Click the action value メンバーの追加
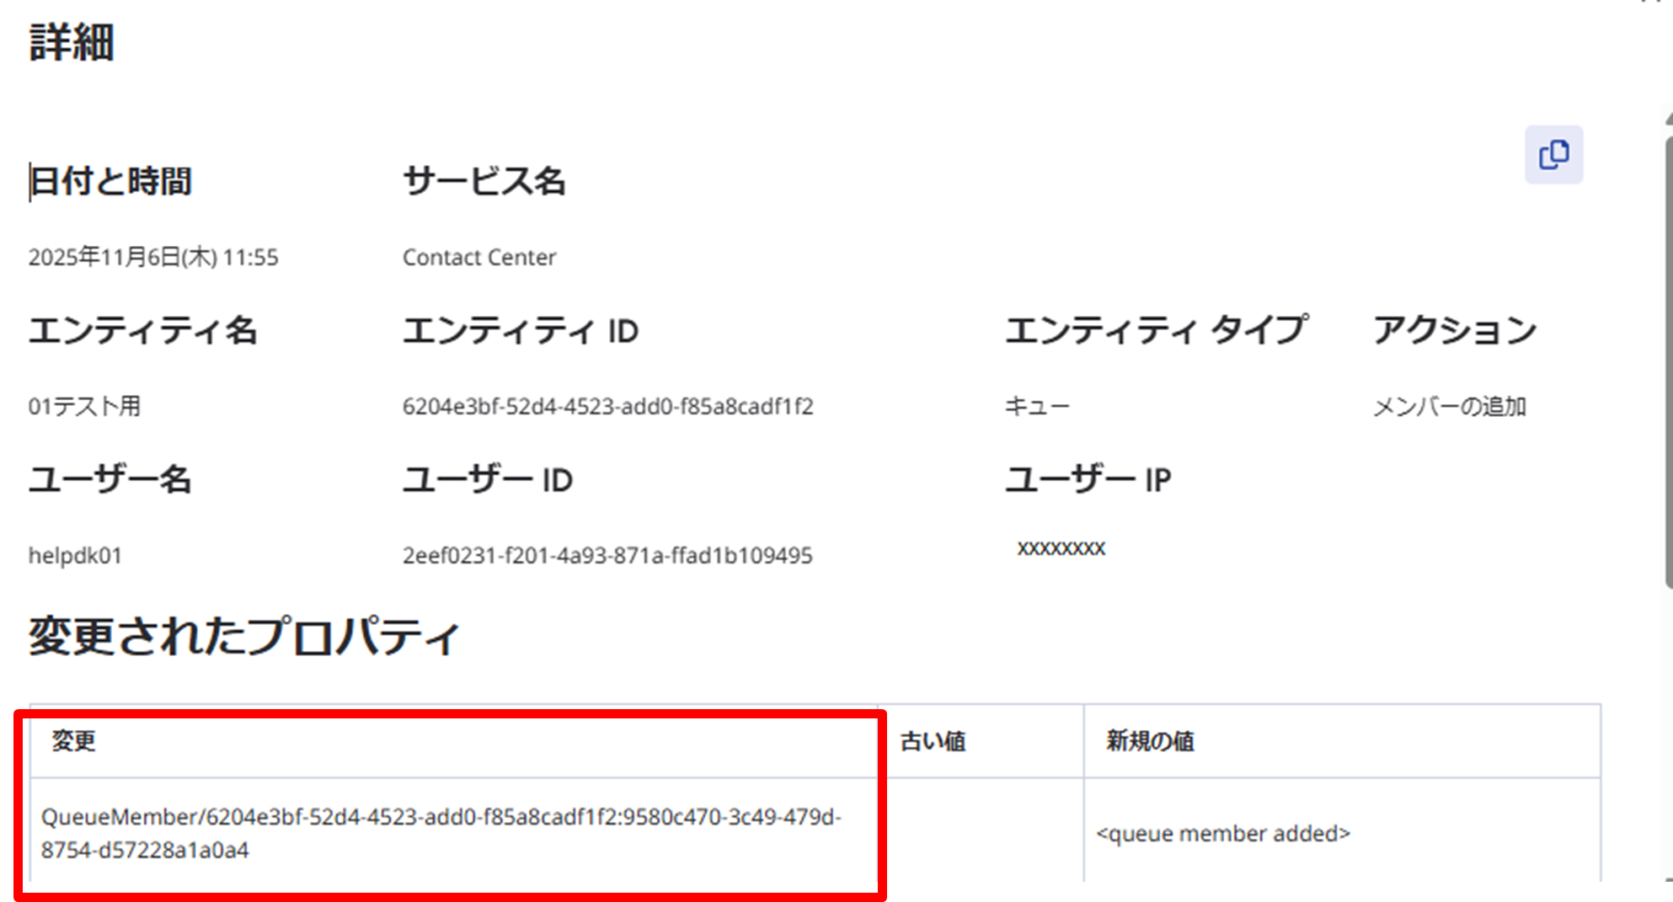This screenshot has width=1673, height=902. pos(1449,407)
